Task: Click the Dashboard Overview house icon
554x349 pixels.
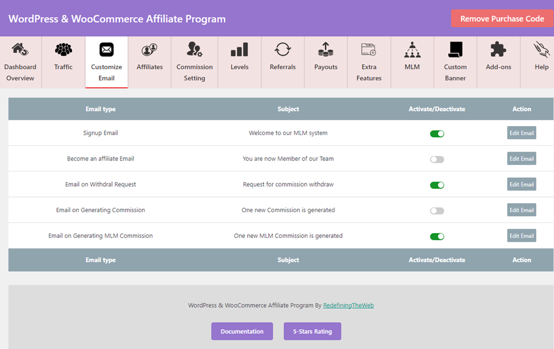Action: tap(20, 49)
